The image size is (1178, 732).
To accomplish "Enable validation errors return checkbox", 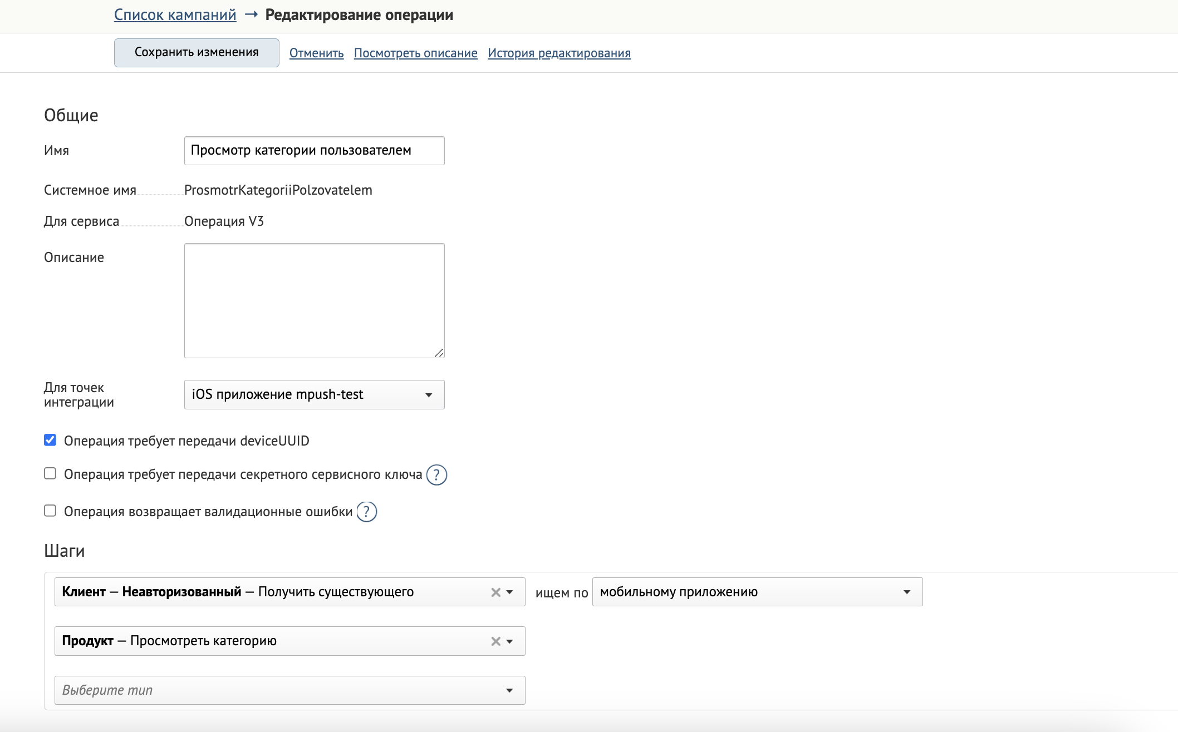I will coord(50,511).
